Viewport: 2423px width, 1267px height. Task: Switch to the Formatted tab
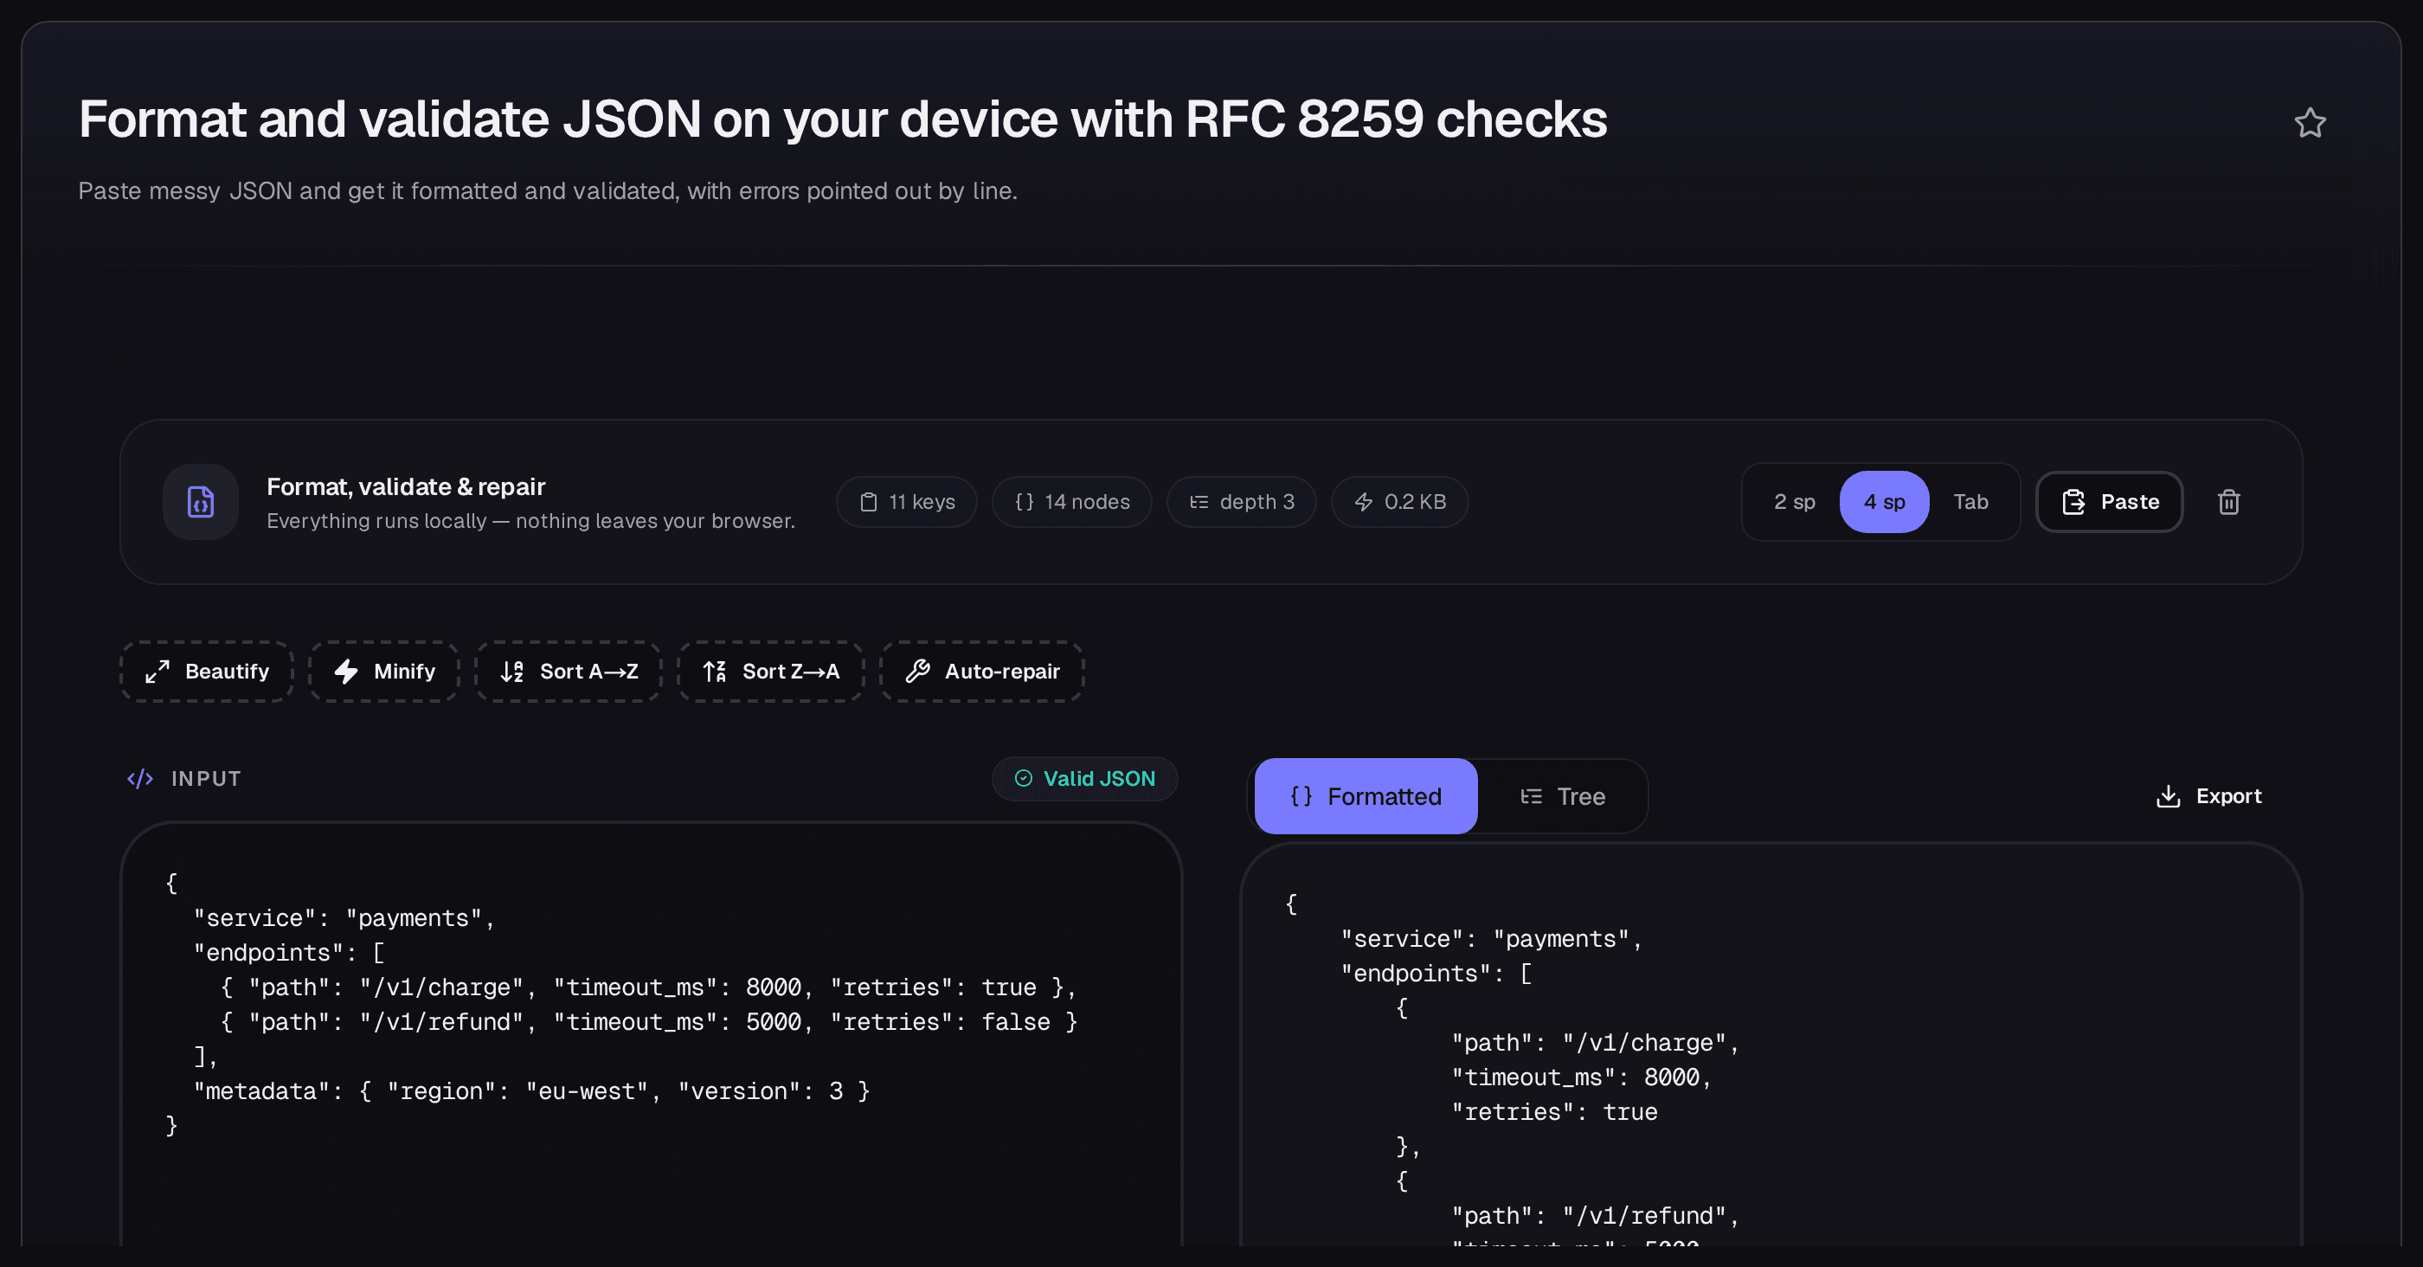1366,795
